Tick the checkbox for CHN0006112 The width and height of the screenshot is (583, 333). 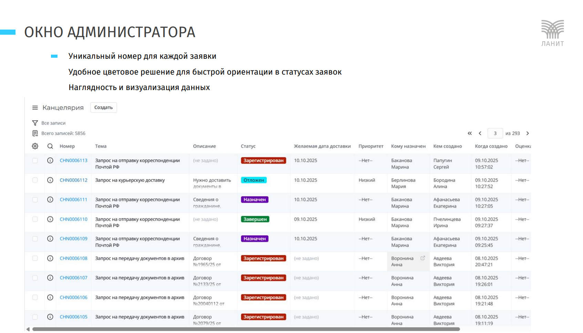click(x=35, y=180)
